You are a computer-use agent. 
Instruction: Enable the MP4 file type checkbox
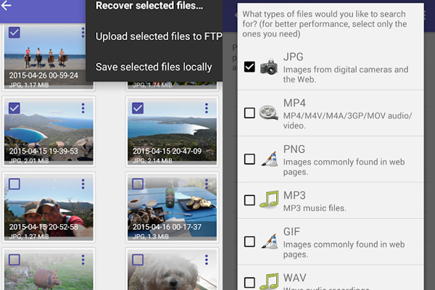(249, 113)
